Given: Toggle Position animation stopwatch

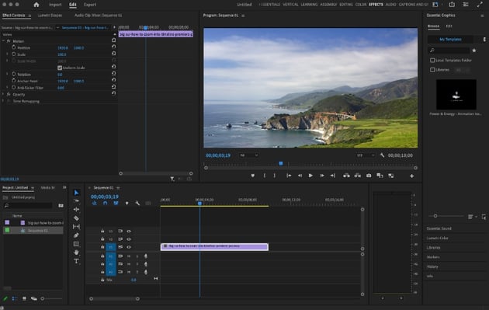Looking at the screenshot, I should tap(14, 47).
